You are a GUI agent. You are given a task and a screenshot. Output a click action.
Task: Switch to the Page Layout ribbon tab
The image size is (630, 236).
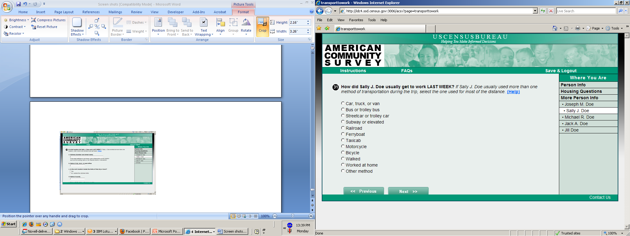(64, 12)
